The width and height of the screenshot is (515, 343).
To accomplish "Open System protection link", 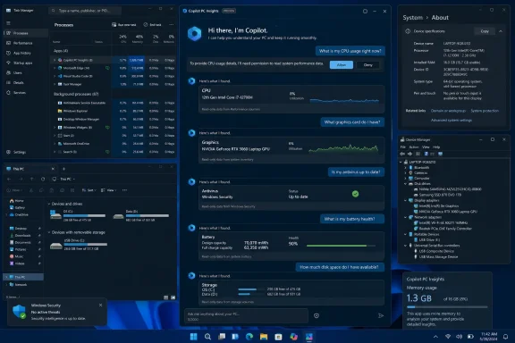I will 485,111.
